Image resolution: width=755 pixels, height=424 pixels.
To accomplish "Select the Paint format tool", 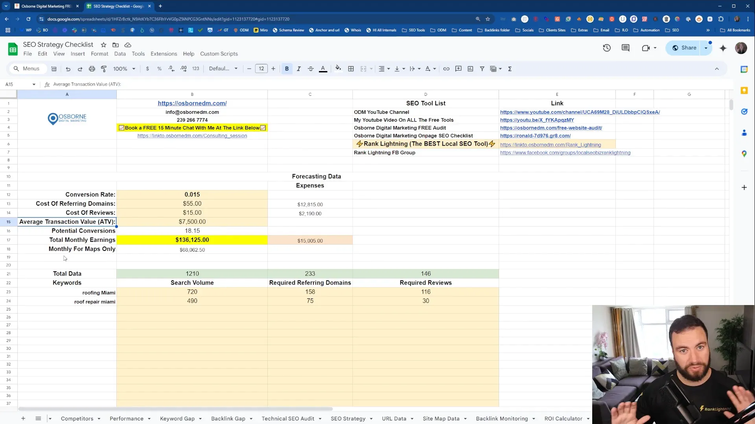I will coord(104,69).
